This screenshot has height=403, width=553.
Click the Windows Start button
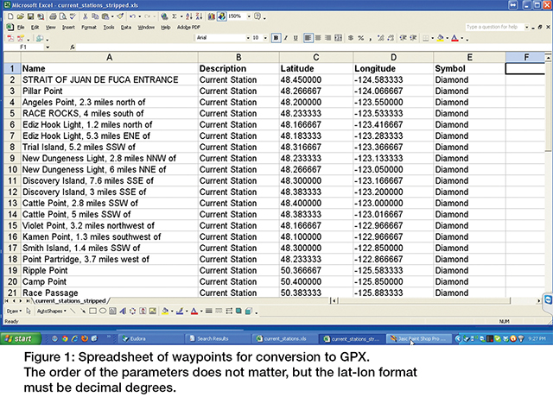(19, 338)
